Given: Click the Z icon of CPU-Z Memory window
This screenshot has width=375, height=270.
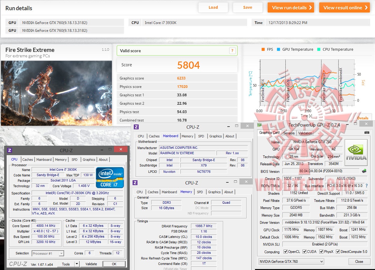Looking at the screenshot, I should (x=135, y=183).
